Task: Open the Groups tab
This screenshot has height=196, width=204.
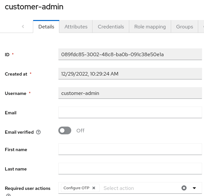Action: pos(184,26)
